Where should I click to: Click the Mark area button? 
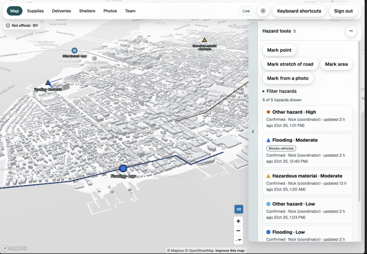pyautogui.click(x=336, y=64)
